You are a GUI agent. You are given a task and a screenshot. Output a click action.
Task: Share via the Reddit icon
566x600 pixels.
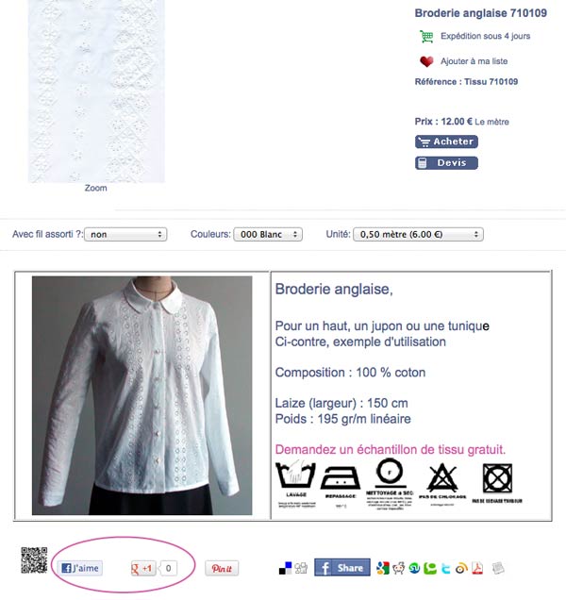click(x=398, y=568)
